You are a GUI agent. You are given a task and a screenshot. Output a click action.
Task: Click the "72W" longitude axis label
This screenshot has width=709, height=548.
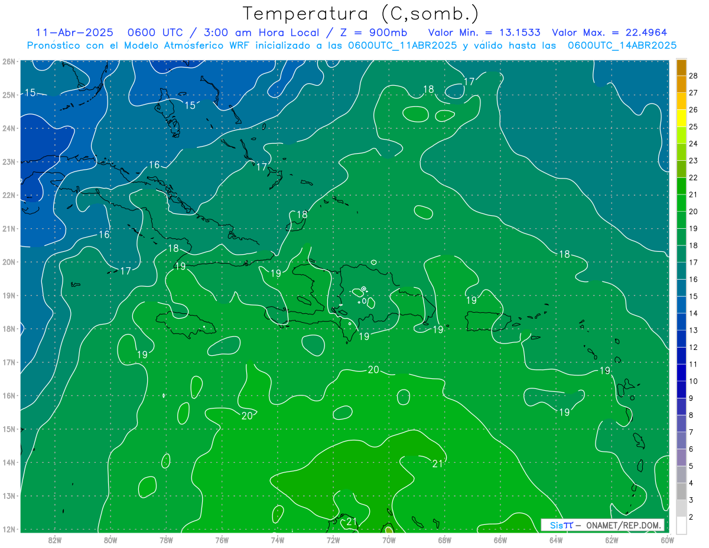(x=333, y=540)
